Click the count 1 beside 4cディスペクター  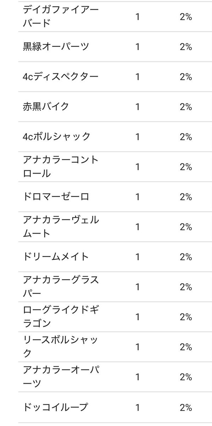click(x=138, y=77)
